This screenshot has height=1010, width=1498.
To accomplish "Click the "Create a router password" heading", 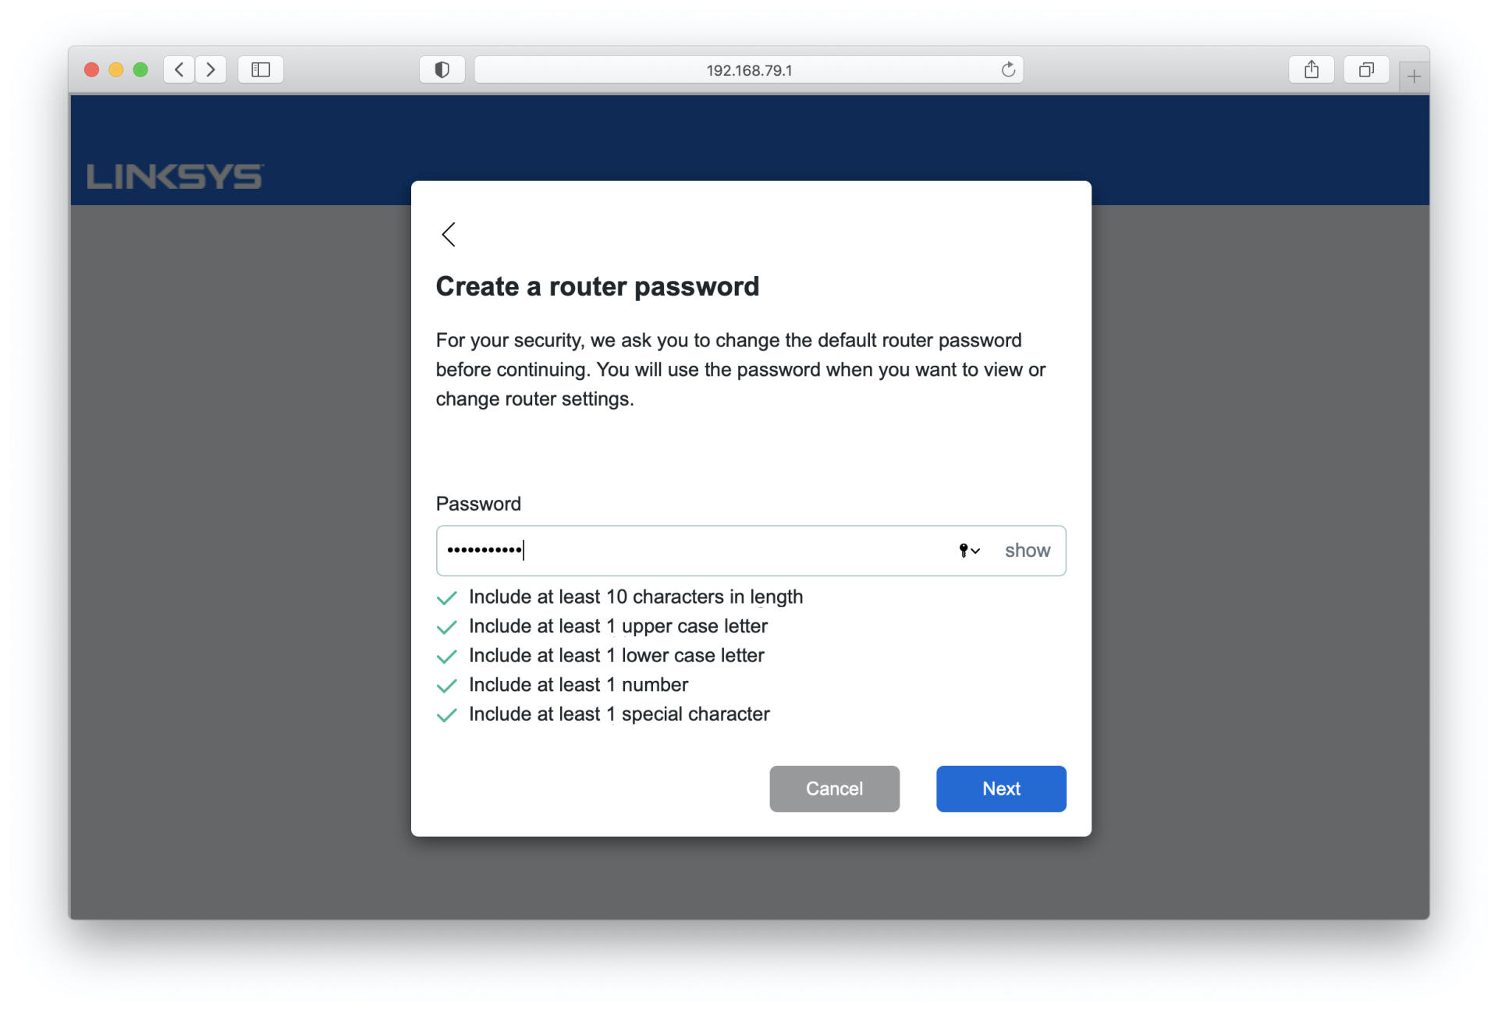I will pyautogui.click(x=597, y=286).
